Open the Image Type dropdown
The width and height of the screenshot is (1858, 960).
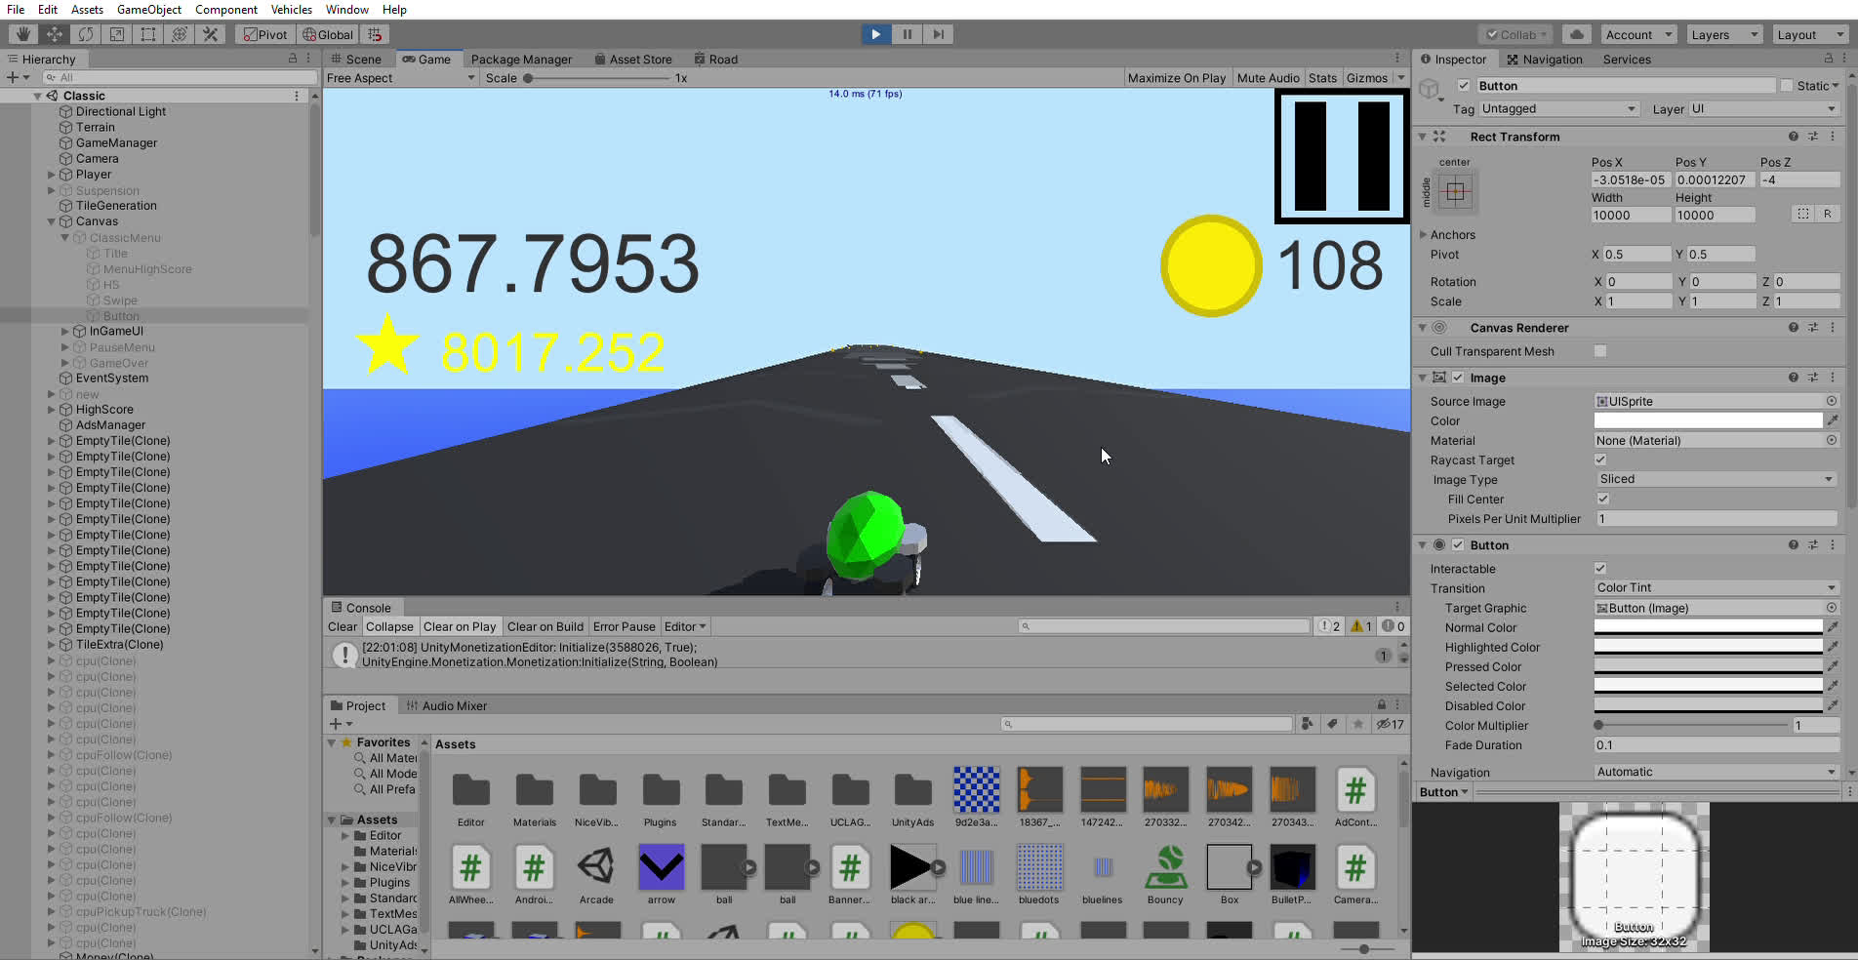pos(1715,479)
